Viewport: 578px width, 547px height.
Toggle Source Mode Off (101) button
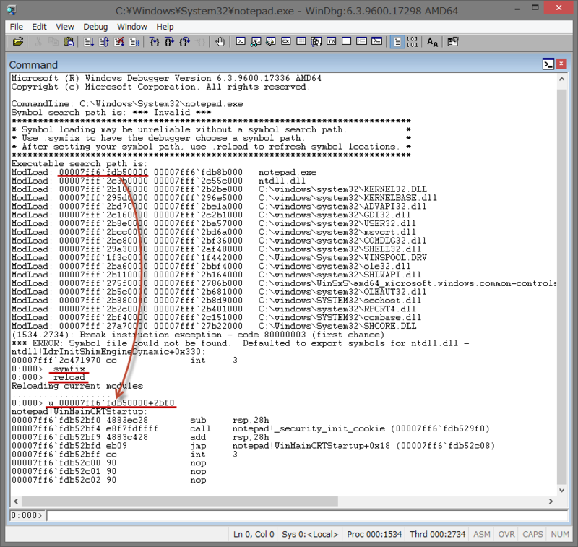click(x=412, y=42)
